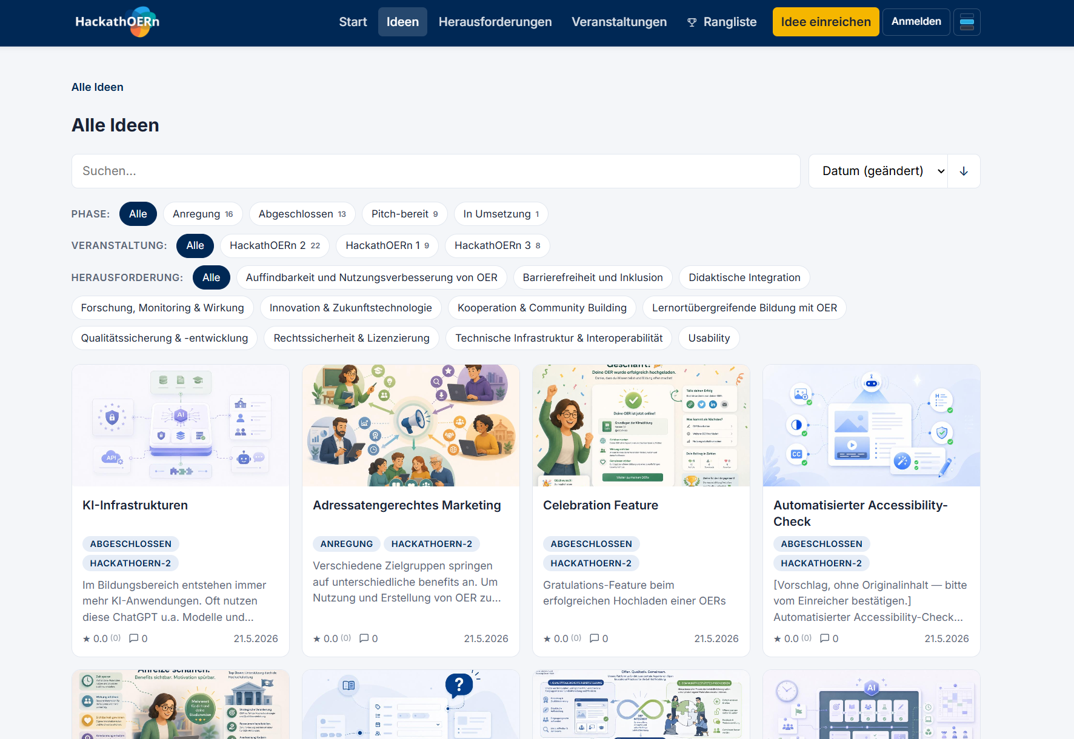
Task: Filter by Innovation & Zukunftstechnologie
Action: coord(351,308)
